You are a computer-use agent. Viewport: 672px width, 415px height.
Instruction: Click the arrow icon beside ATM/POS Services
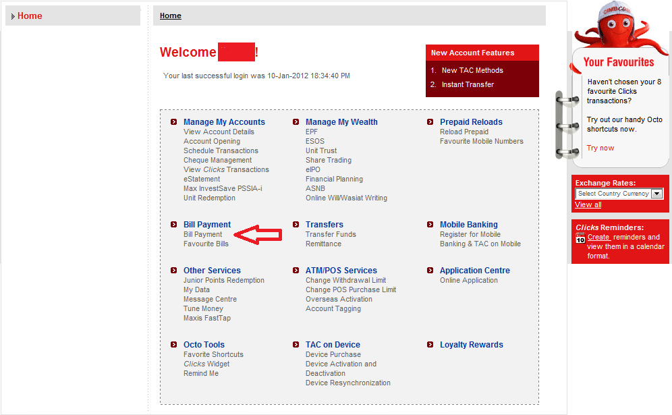296,270
